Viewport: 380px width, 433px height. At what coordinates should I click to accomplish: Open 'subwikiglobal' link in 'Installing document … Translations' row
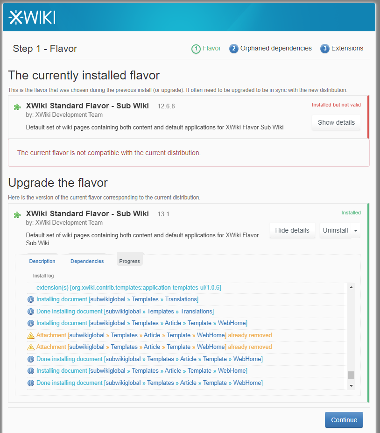point(108,299)
